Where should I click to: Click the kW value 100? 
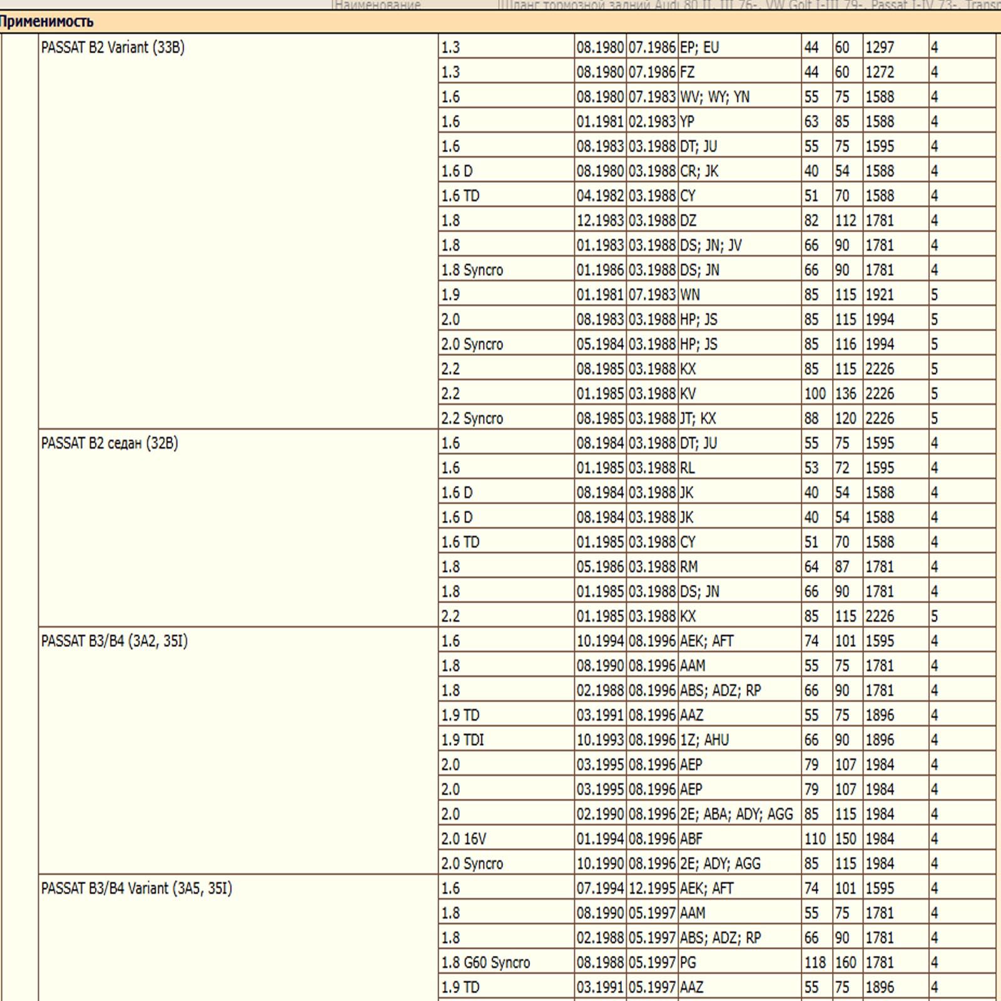click(816, 394)
